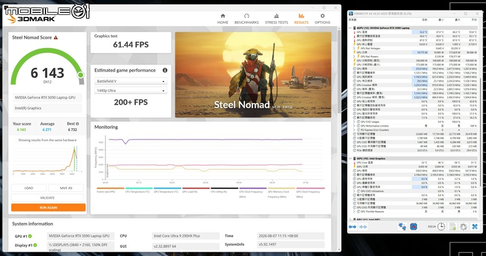Toggle GPU Memory Clock Frequency legend
The height and width of the screenshot is (256, 486).
pos(282,192)
